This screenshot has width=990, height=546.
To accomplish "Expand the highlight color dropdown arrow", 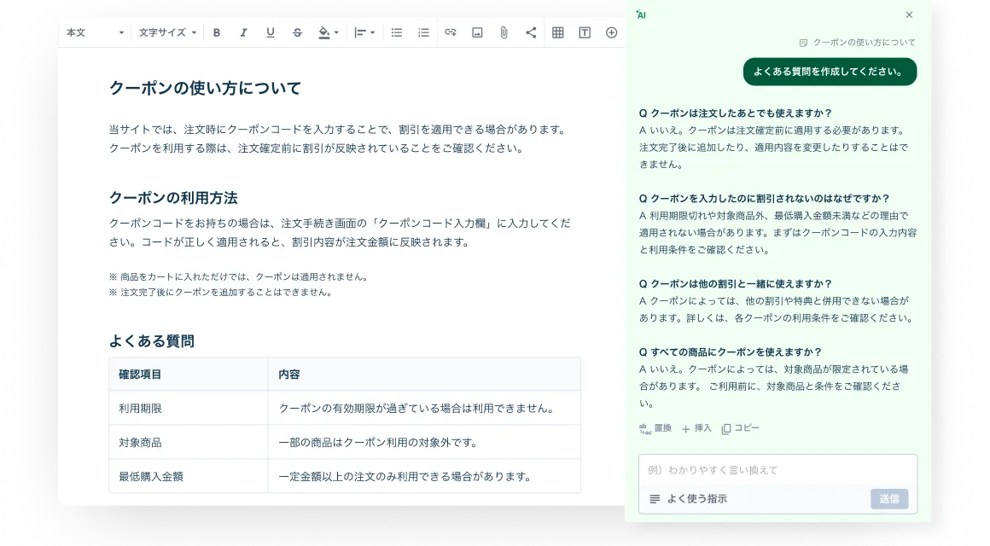I will click(x=336, y=32).
